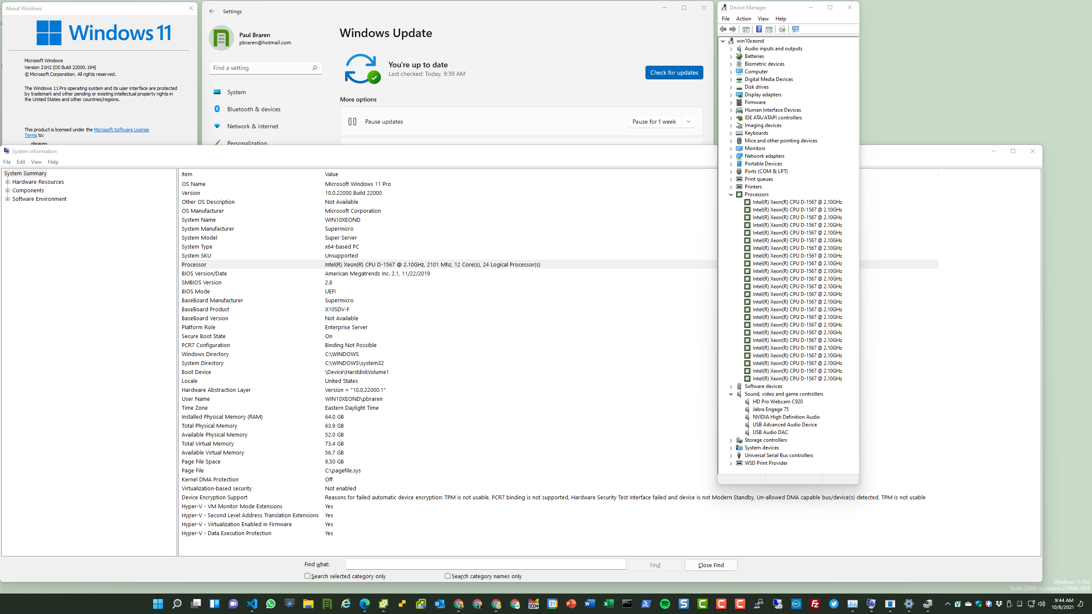Expand Universal Serial Bus controllers node
The width and height of the screenshot is (1092, 614).
pos(731,455)
